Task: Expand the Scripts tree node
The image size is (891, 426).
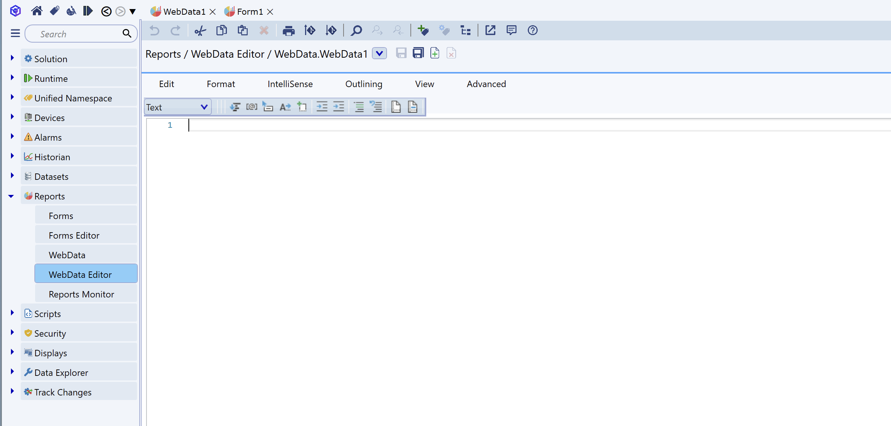Action: (12, 313)
